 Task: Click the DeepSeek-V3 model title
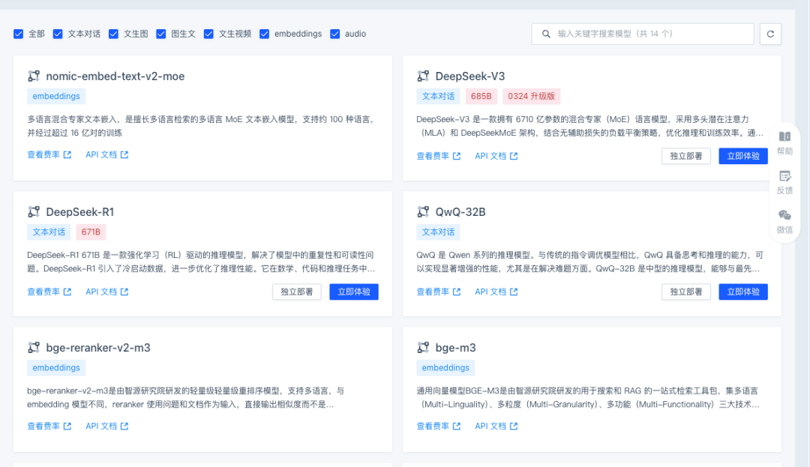click(470, 76)
